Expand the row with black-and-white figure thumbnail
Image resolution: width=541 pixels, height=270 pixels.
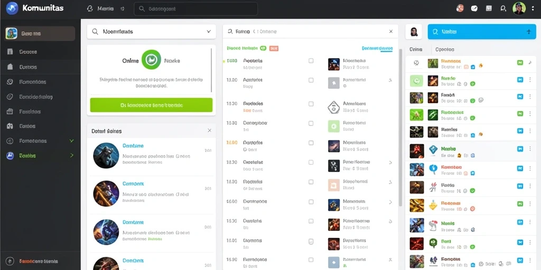(390, 162)
